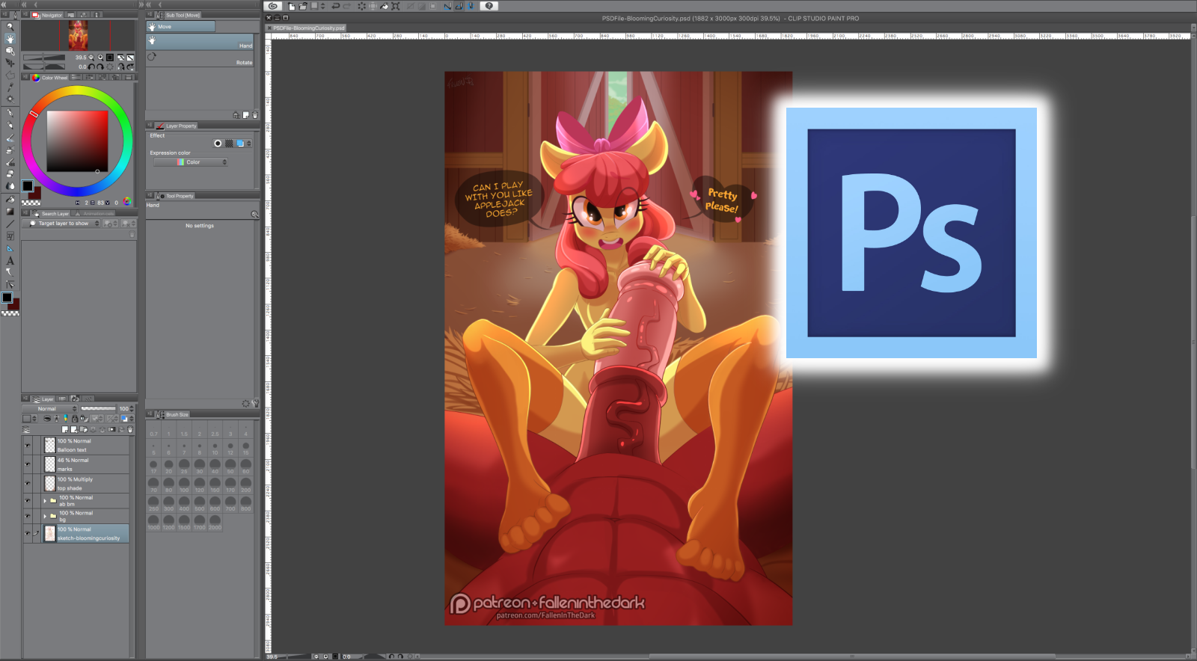
Task: Click the Fill bucket icon in top toolbar
Action: tap(384, 6)
